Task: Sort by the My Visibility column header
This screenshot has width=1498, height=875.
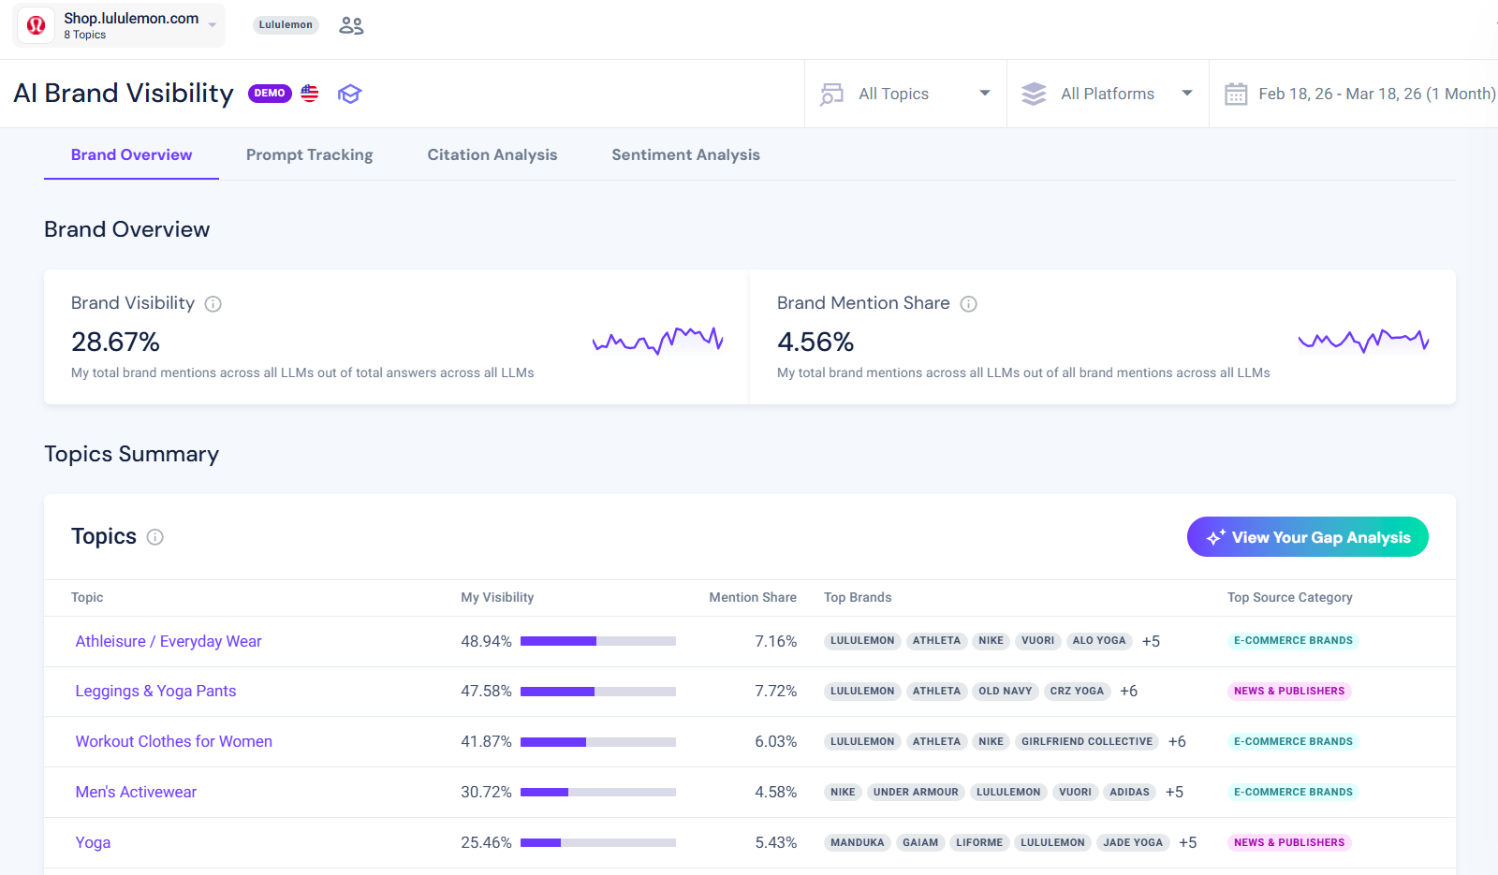Action: (497, 598)
